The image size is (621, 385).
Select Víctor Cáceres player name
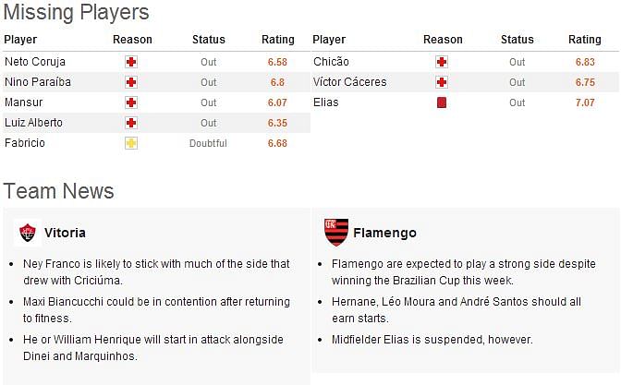[x=349, y=82]
